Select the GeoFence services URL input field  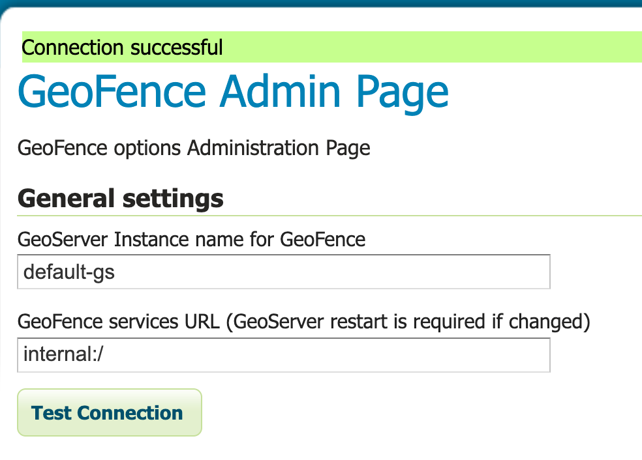[283, 355]
